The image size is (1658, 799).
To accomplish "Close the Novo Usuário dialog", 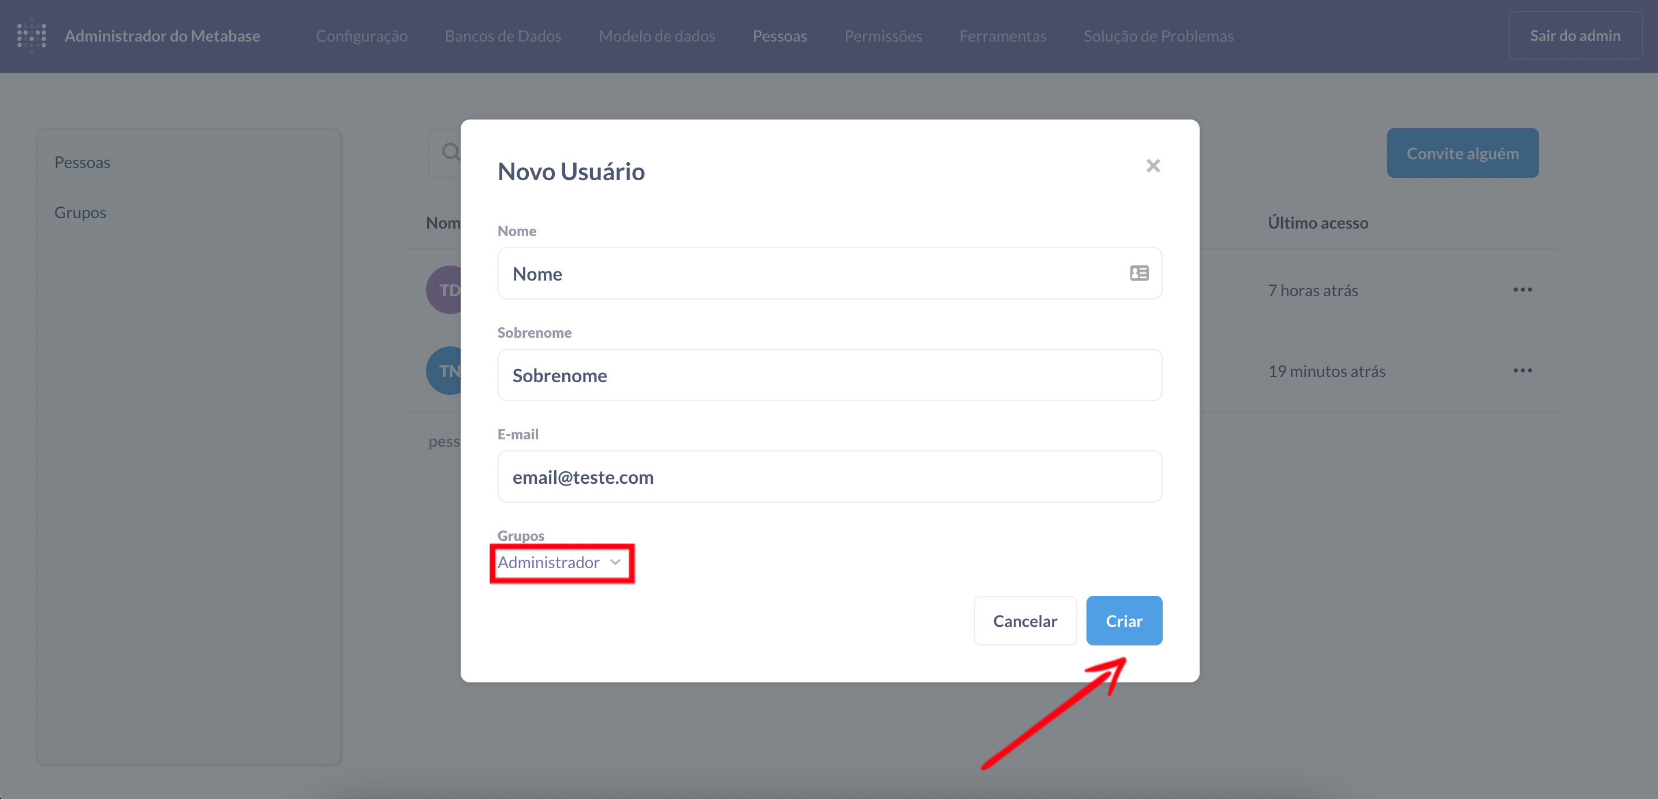I will pos(1153,166).
